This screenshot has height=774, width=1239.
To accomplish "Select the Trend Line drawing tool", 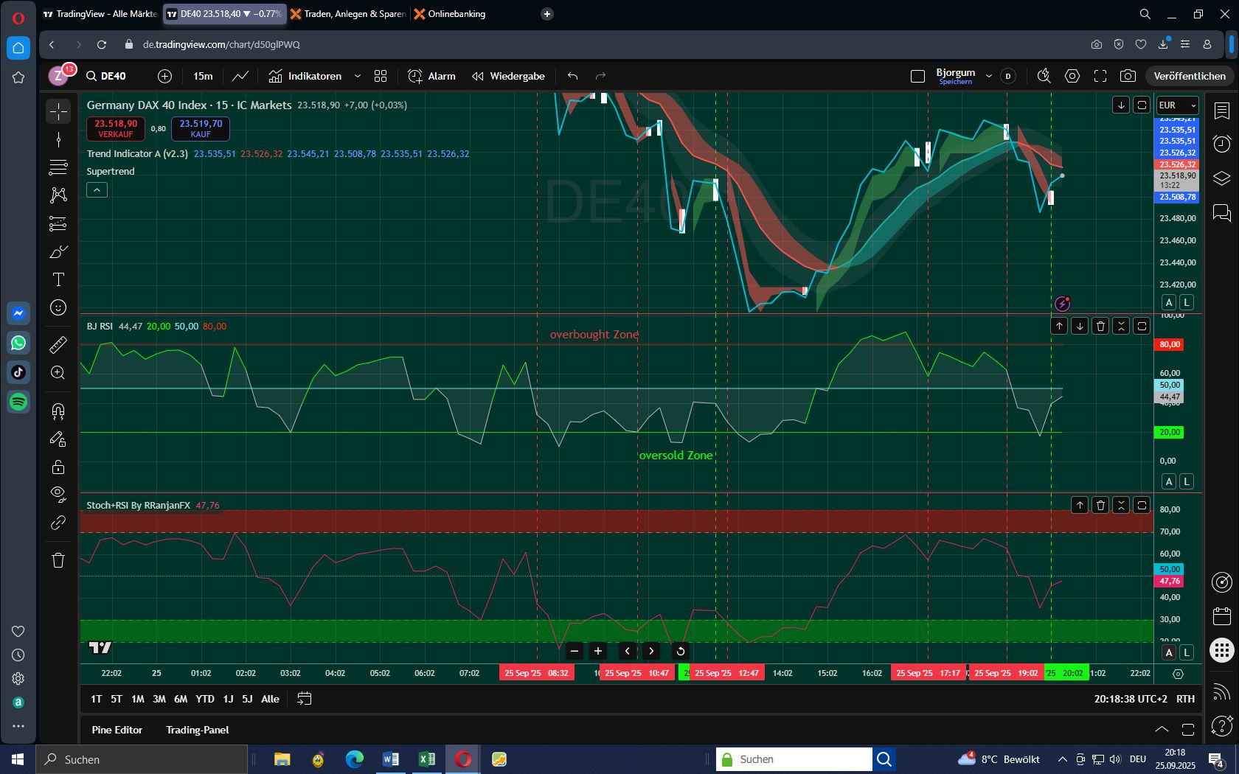I will pos(58,140).
